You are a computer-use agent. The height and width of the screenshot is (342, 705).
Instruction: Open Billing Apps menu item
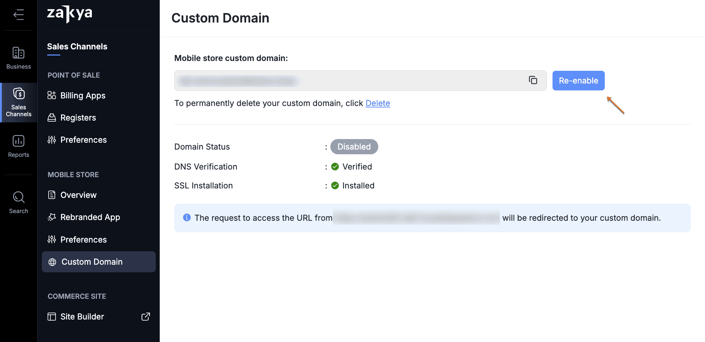(83, 95)
